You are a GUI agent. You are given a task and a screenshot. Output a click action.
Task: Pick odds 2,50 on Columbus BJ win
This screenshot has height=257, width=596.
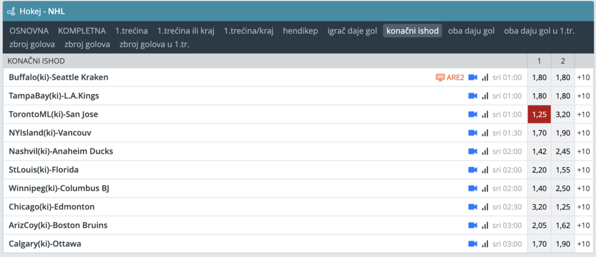563,189
